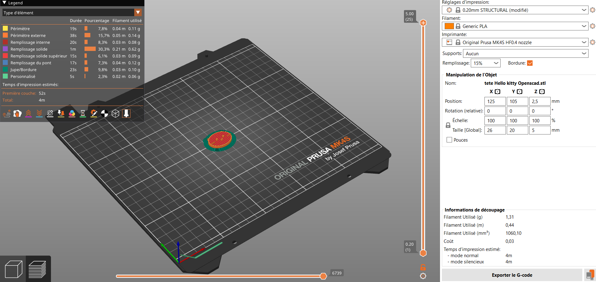Toggle the center of gravity marker icon
The image size is (596, 282).
pyautogui.click(x=104, y=114)
